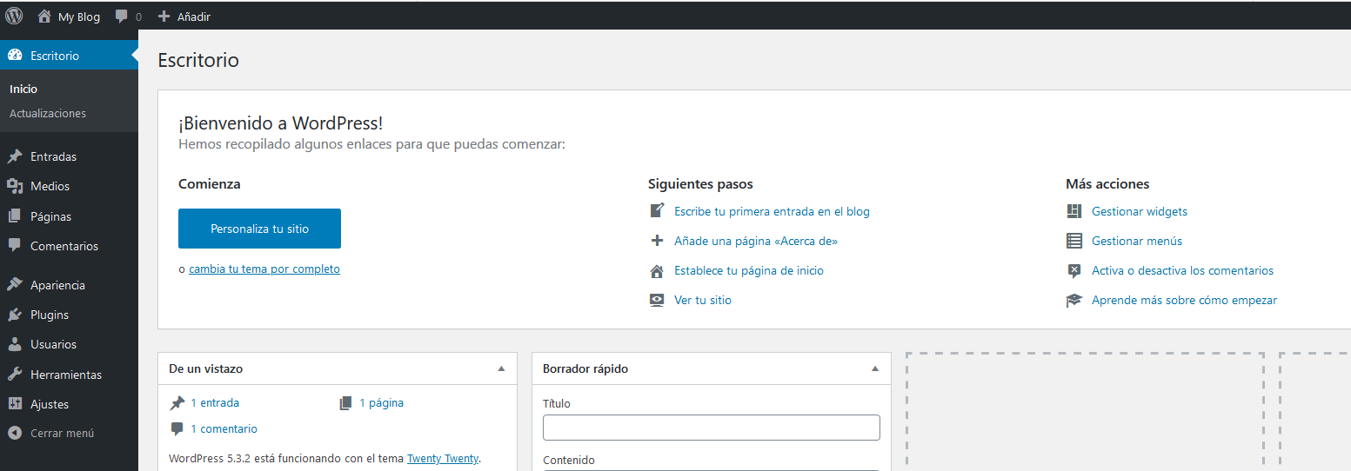Click the Entradas pushpin icon in sidebar

point(15,156)
